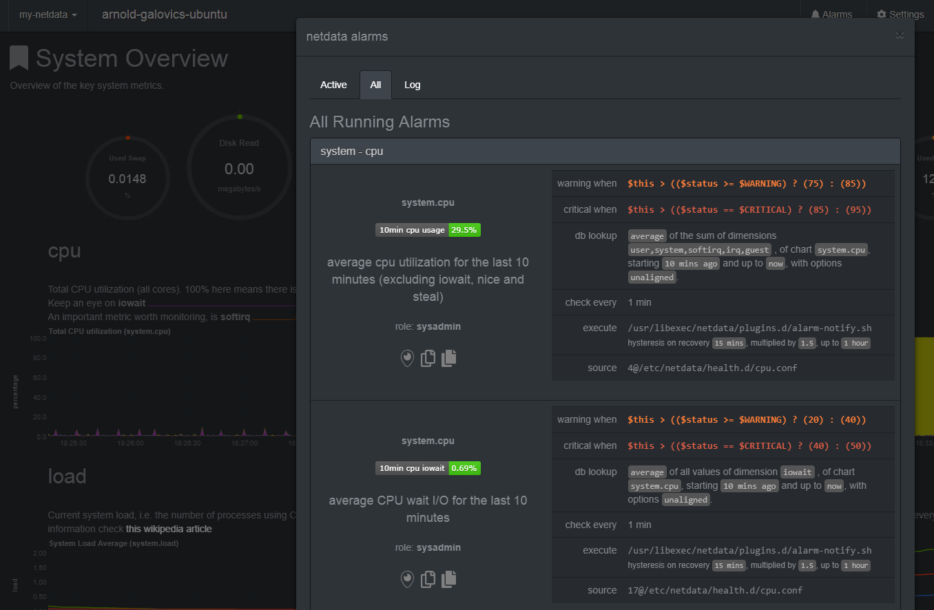Click the outlined copy icon under cpu iowait alarm
The width and height of the screenshot is (934, 610).
tap(428, 579)
